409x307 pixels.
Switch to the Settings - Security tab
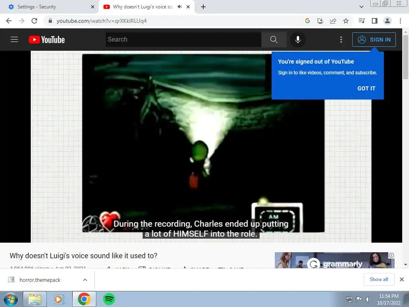[x=48, y=7]
